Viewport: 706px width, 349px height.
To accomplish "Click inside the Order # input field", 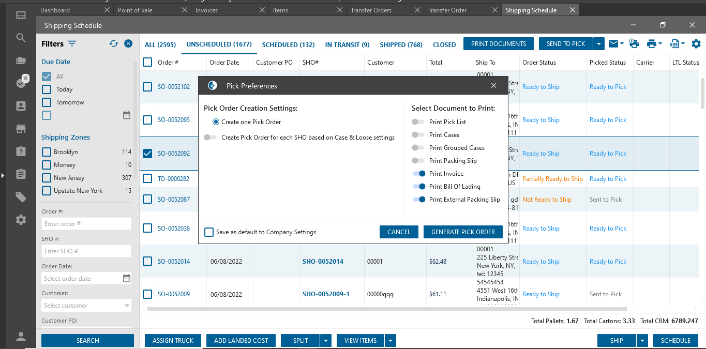I will tap(86, 224).
